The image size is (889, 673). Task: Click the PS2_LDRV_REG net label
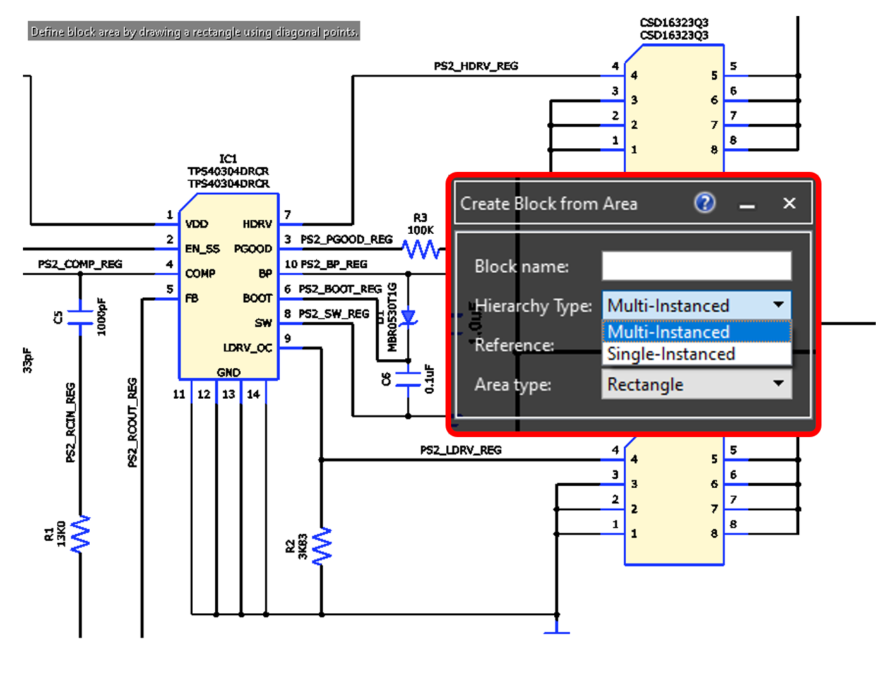click(460, 450)
